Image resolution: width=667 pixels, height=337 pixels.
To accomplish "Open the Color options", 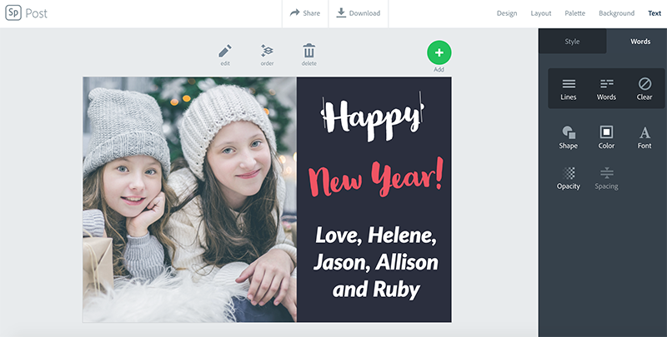I will pyautogui.click(x=606, y=137).
